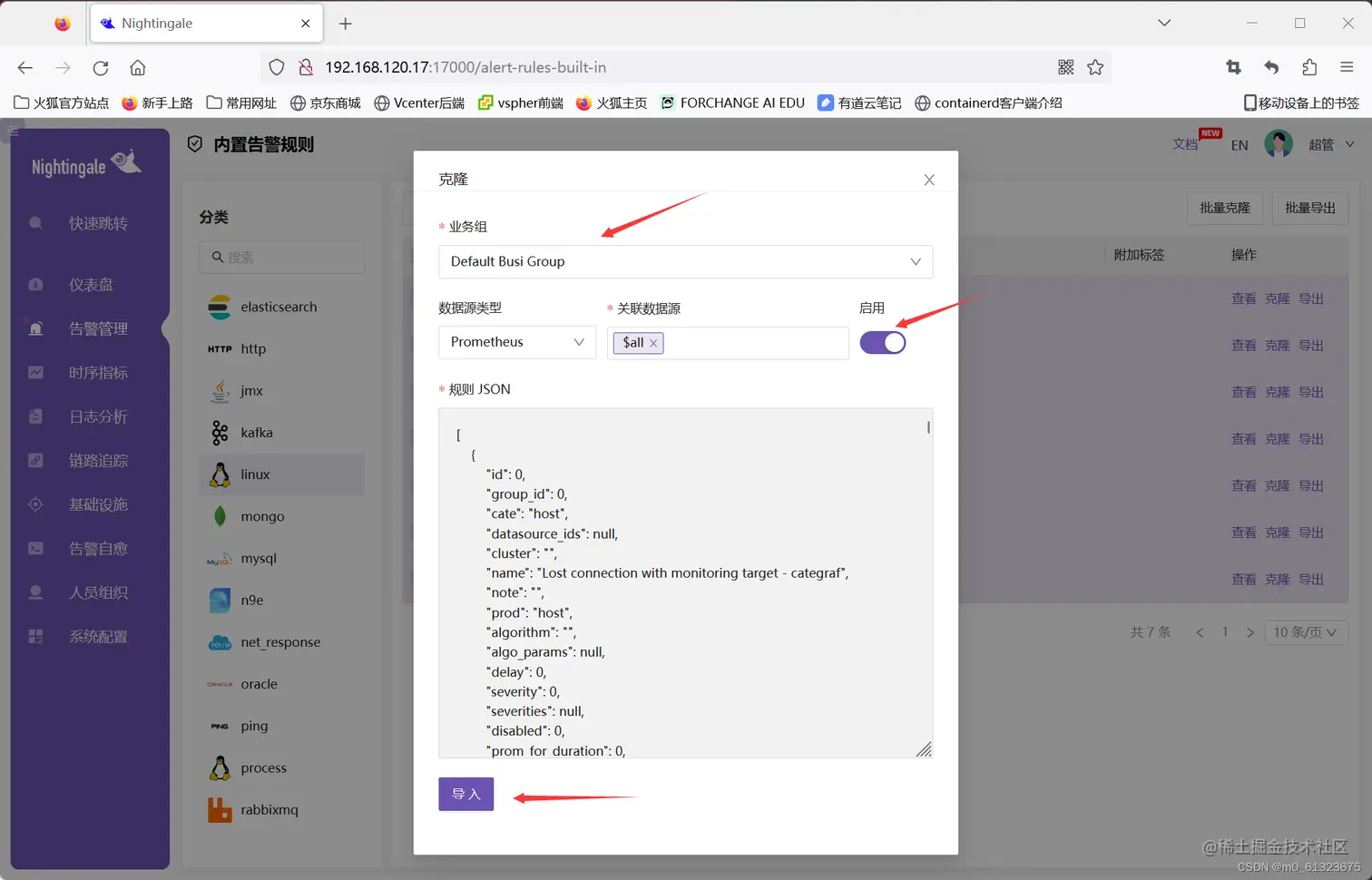This screenshot has height=880, width=1372.
Task: Open the Firefox extensions button
Action: 1308,67
